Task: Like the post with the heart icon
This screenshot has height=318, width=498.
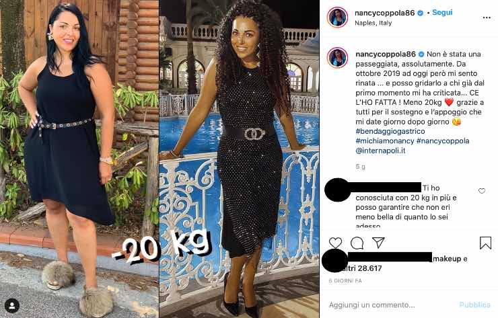Action: [x=335, y=243]
